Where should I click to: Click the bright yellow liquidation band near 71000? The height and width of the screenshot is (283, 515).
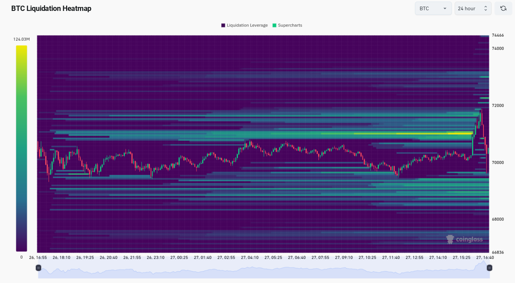click(397, 134)
